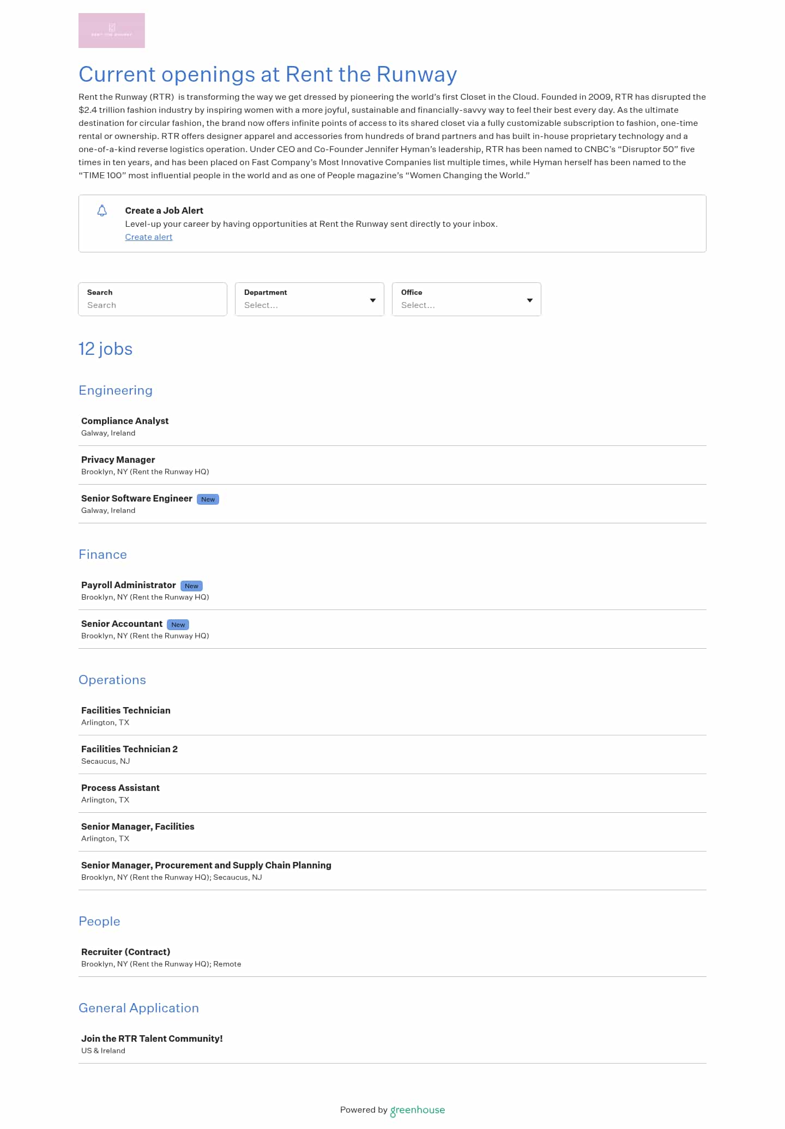View the Recruiter (Contract) job

point(125,952)
